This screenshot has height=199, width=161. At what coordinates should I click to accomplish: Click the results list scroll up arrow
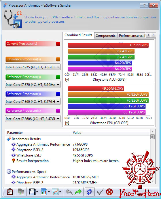[153, 132]
